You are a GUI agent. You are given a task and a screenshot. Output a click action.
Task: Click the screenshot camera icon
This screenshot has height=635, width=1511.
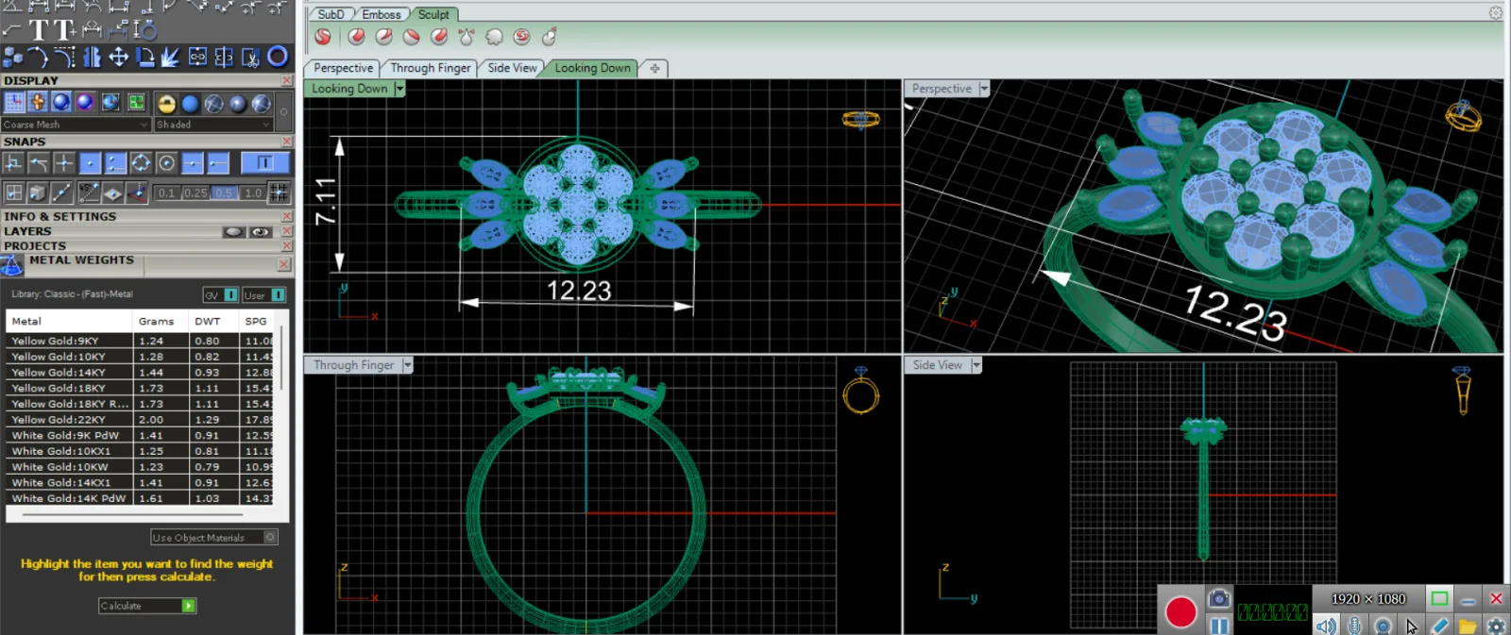click(1219, 598)
